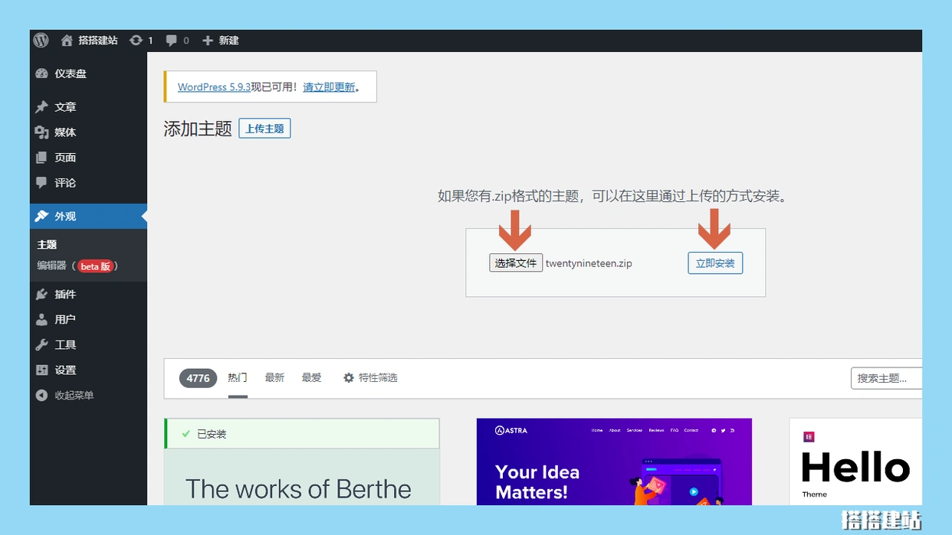
Task: Click the comments bubble icon in admin bar
Action: 172,41
